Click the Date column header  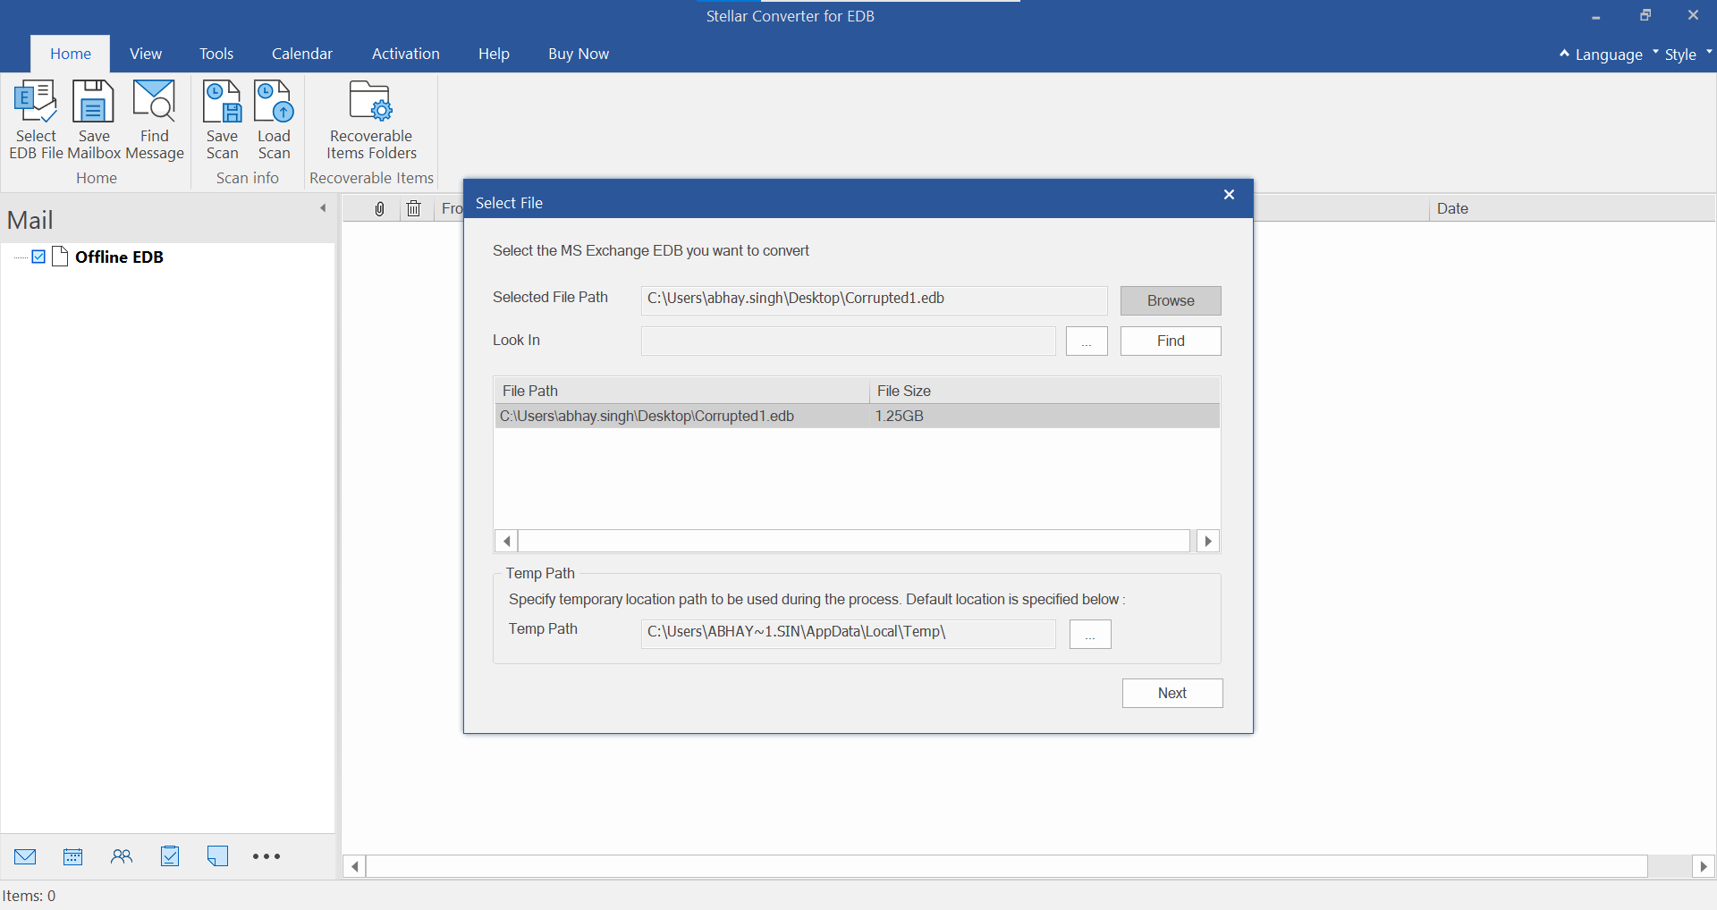pyautogui.click(x=1570, y=208)
